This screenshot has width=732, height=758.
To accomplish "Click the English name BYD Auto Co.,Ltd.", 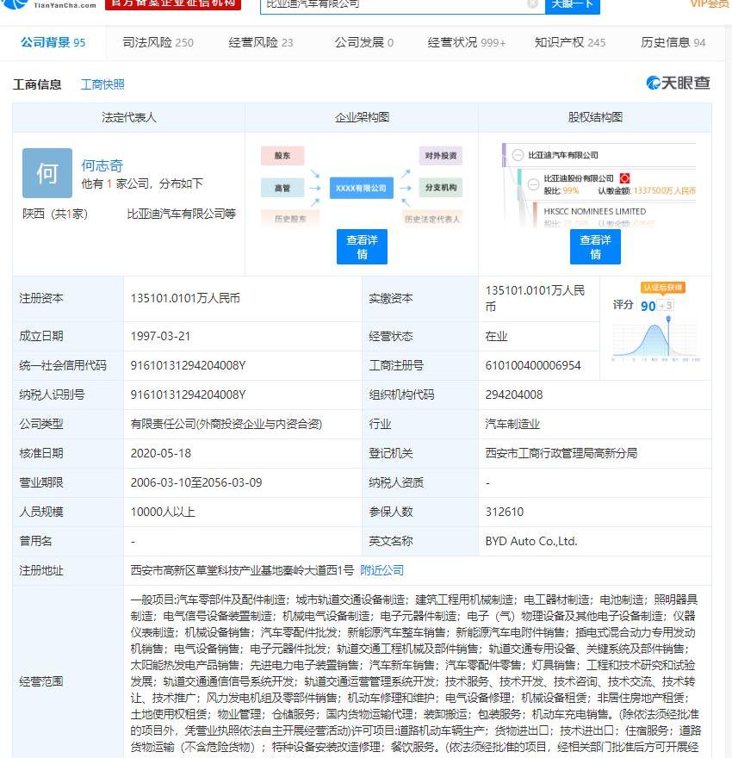I will click(x=531, y=541).
